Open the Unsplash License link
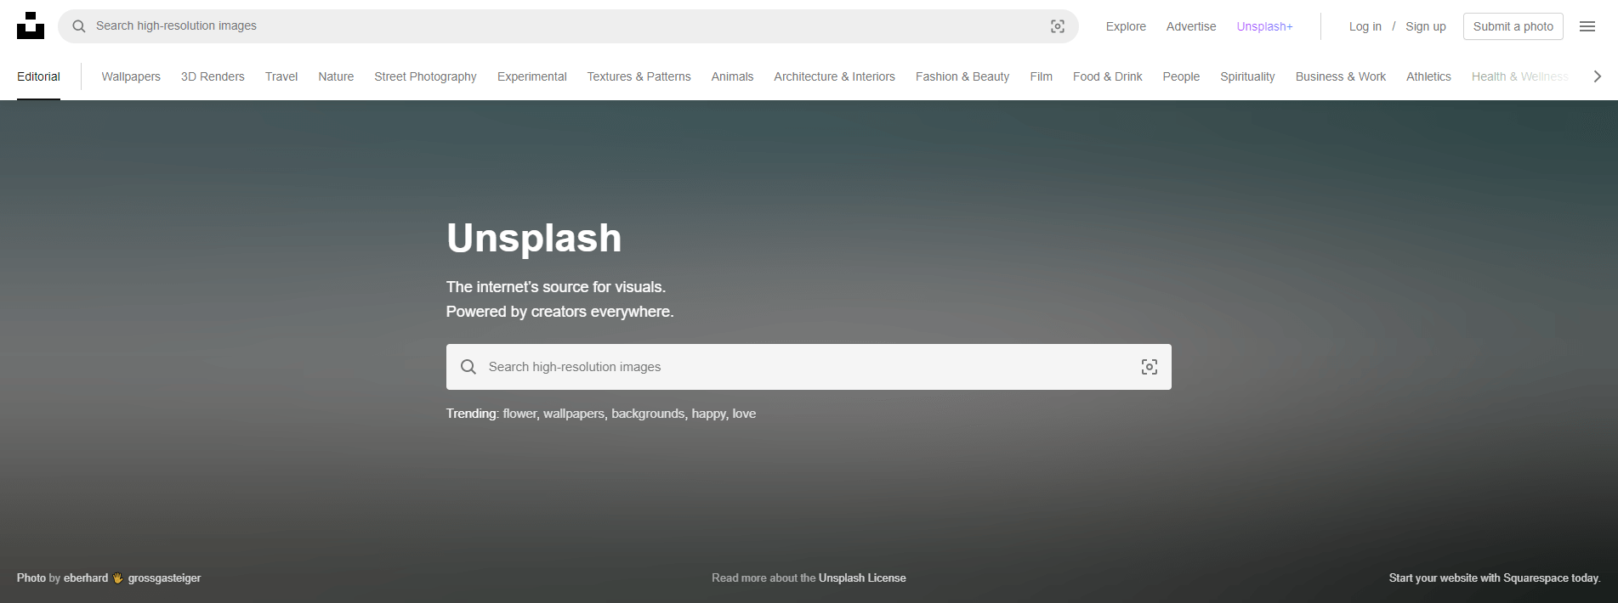Screen dimensions: 1618x603 pos(862,578)
